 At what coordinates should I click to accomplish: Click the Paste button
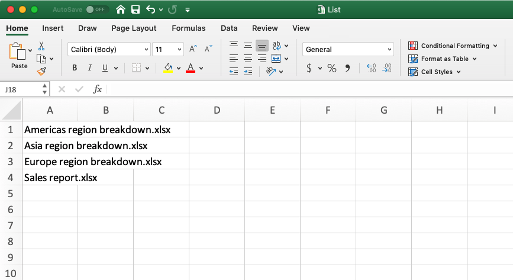pos(18,56)
